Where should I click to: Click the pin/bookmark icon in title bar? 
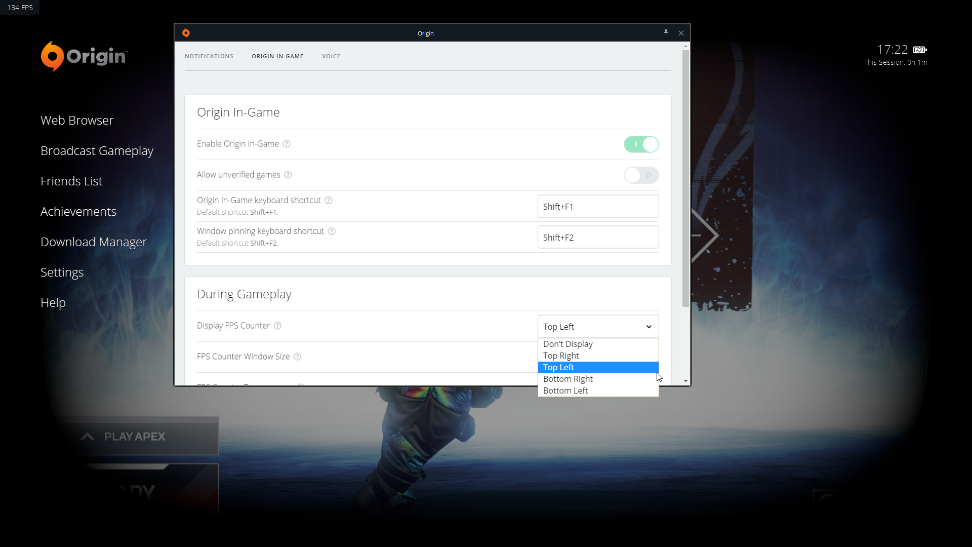click(x=666, y=33)
